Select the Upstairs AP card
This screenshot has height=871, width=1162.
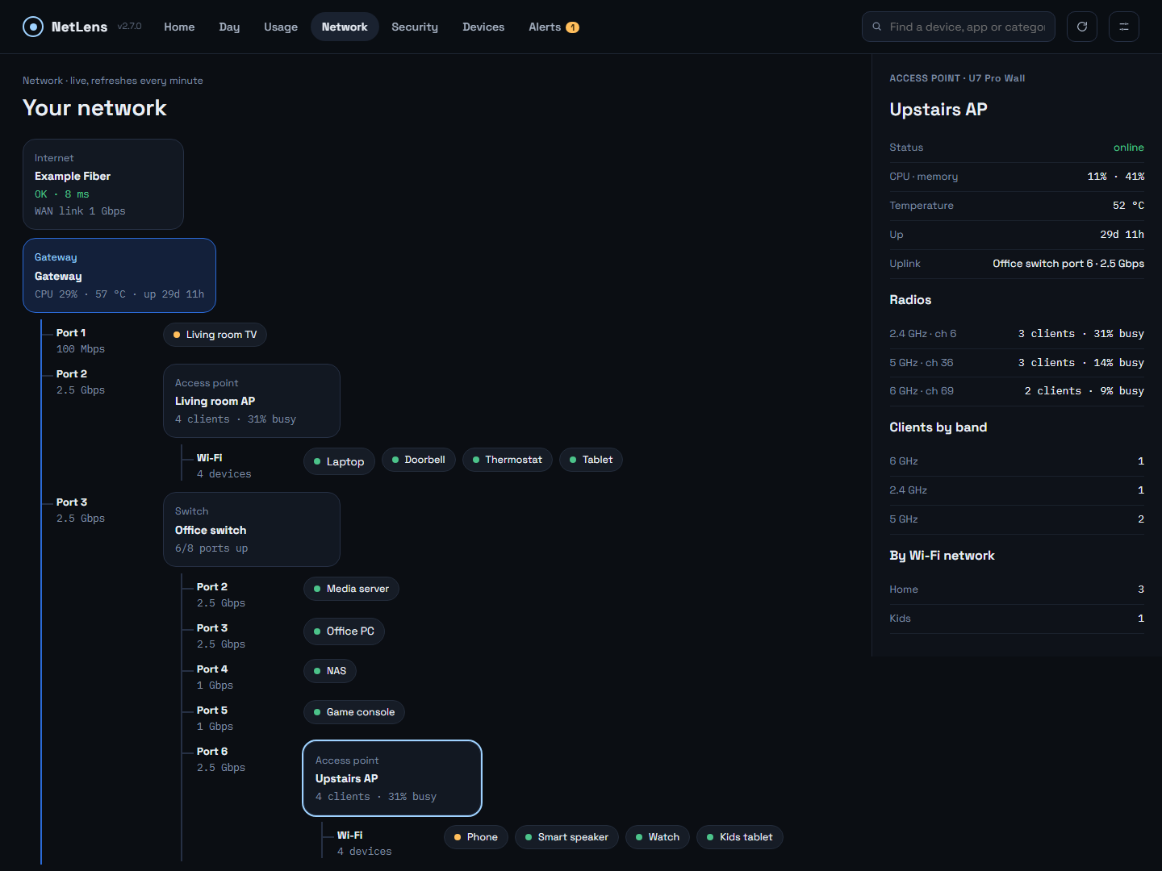[x=392, y=778]
